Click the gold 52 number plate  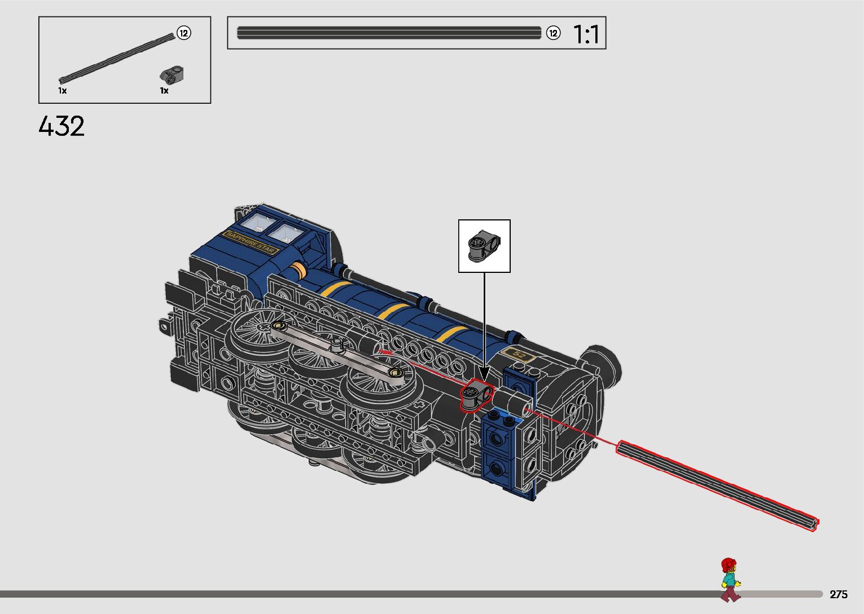click(518, 355)
